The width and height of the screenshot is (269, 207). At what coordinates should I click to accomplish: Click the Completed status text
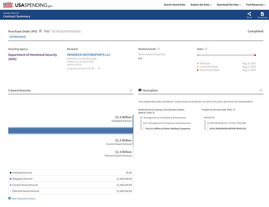[x=255, y=31]
